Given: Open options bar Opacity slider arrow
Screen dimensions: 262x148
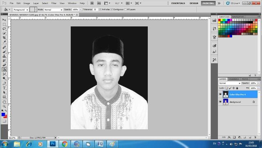Looking at the screenshot, I should (80, 9).
